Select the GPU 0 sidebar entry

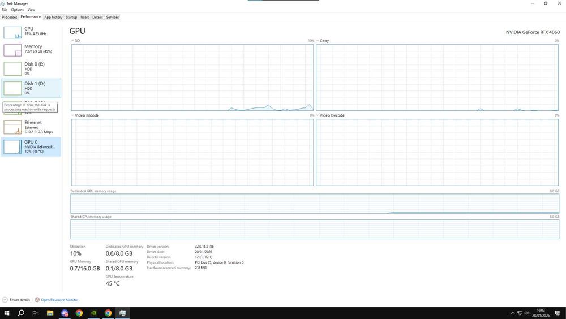coord(31,146)
